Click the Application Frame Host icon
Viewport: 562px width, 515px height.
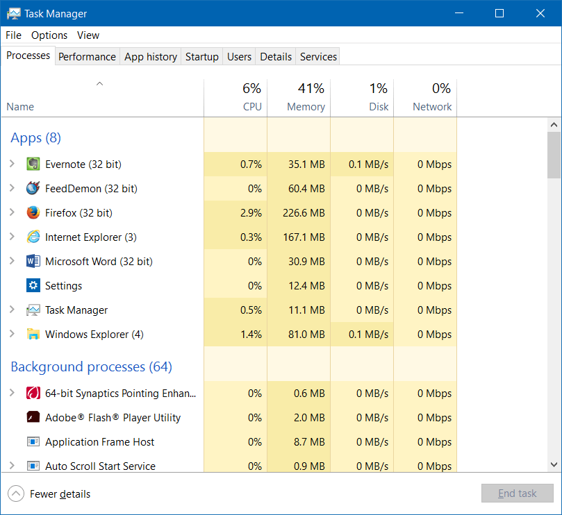33,441
